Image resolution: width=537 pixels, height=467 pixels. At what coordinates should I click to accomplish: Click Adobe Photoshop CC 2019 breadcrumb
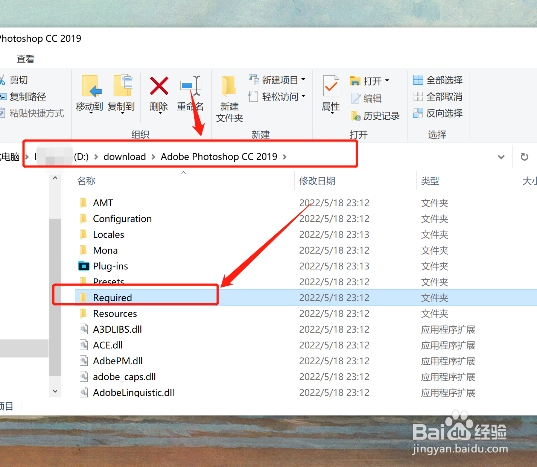point(219,157)
